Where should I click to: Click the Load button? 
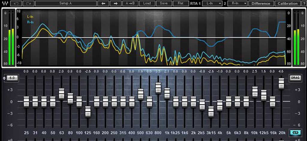147,4
